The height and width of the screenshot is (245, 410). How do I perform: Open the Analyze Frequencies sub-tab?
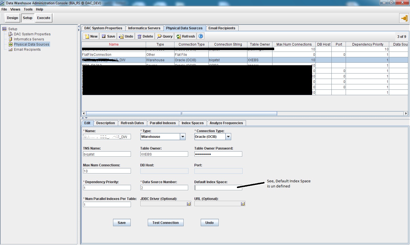[226, 123]
